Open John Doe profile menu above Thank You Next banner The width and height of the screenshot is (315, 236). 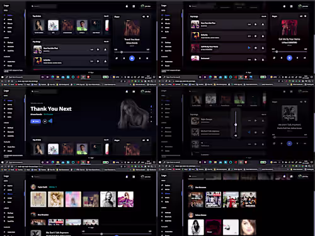[x=146, y=91]
